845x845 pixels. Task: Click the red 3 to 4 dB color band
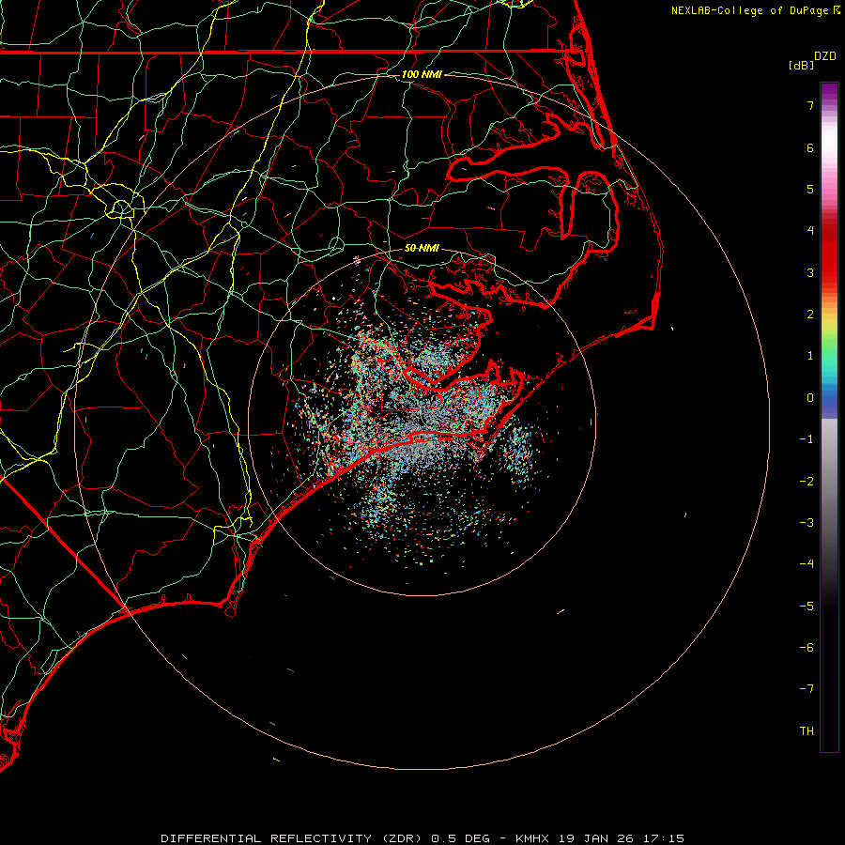[829, 252]
